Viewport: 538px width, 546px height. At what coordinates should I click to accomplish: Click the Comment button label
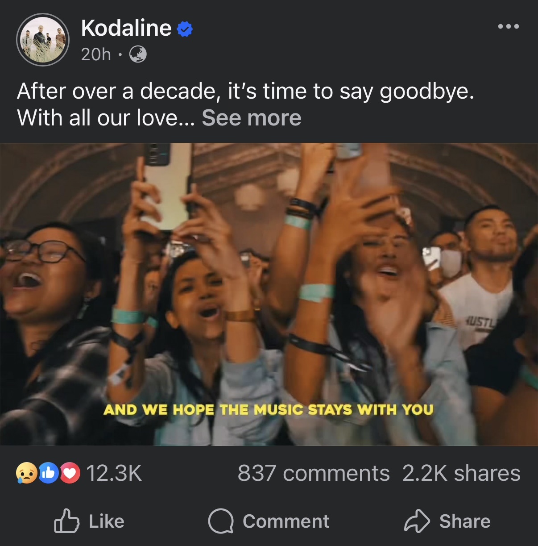286,521
